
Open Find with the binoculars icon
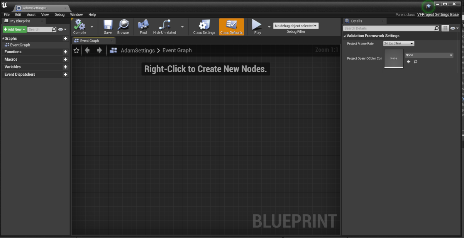pos(143,25)
